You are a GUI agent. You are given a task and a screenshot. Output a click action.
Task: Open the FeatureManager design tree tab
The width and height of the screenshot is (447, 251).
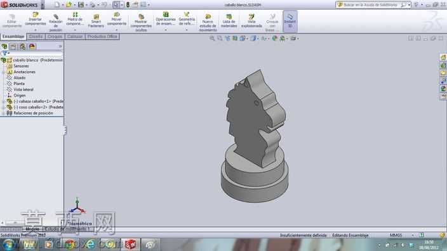coord(4,46)
